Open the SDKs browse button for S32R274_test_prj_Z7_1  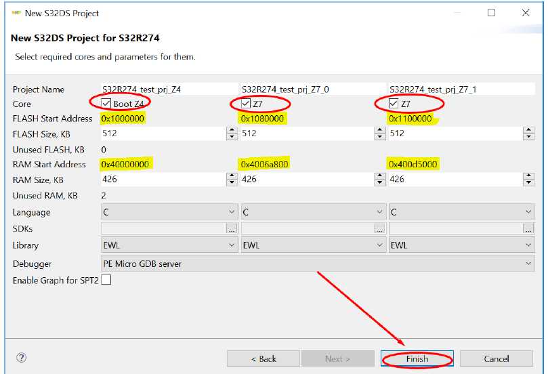coord(528,228)
